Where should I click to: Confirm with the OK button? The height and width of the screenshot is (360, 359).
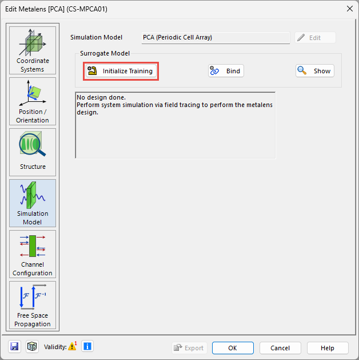(x=233, y=348)
